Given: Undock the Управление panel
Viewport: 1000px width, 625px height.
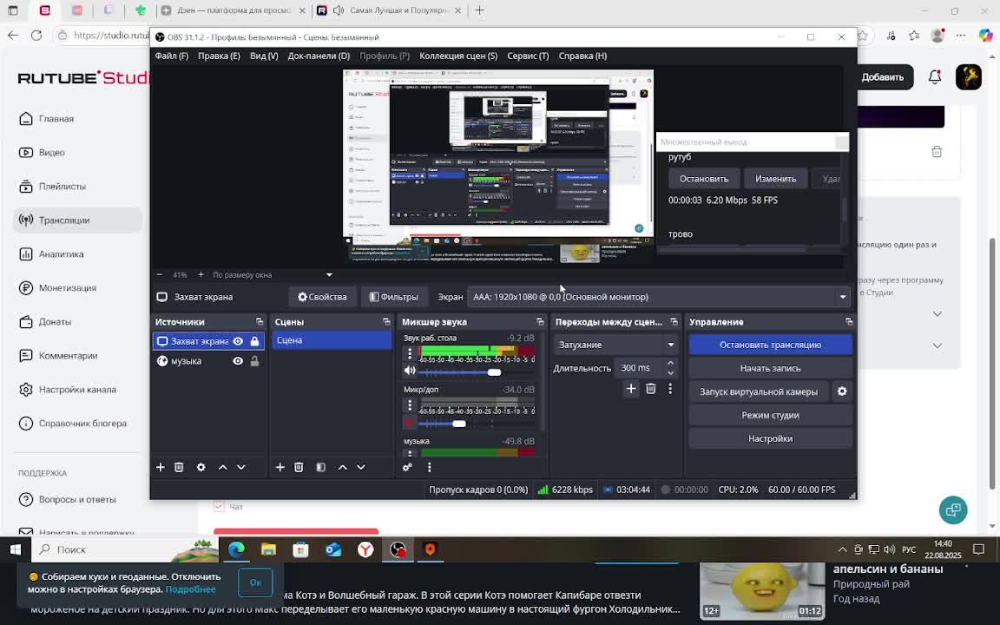Looking at the screenshot, I should (x=849, y=322).
